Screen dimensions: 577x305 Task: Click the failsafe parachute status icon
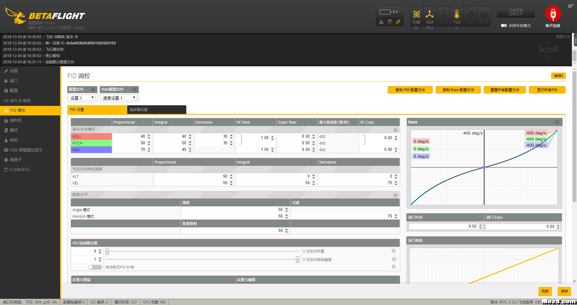click(390, 22)
